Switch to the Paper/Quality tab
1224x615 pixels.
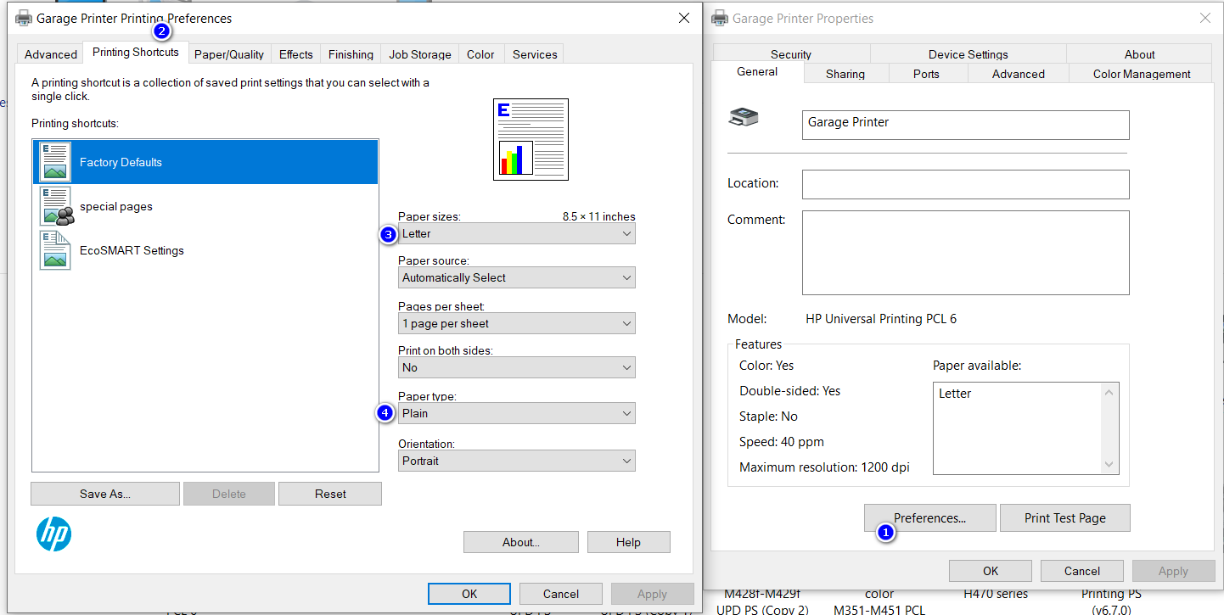[x=229, y=54]
